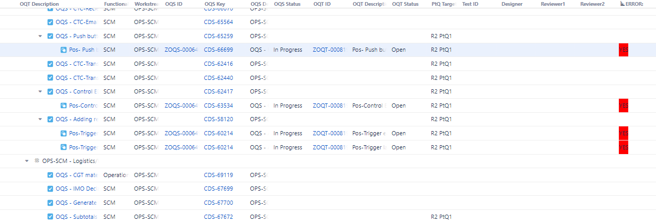Collapse the OQS - Adding re row

pyautogui.click(x=40, y=119)
